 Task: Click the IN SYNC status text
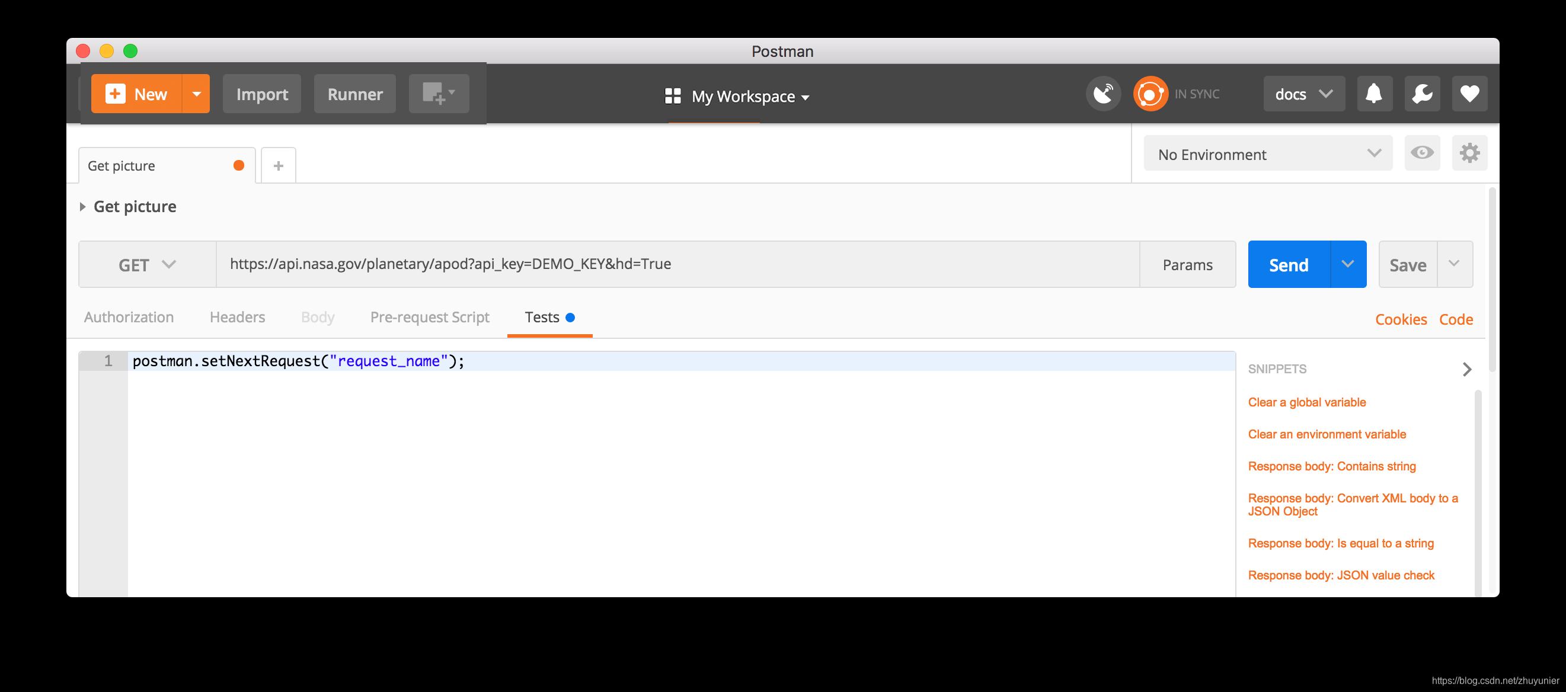pyautogui.click(x=1196, y=94)
